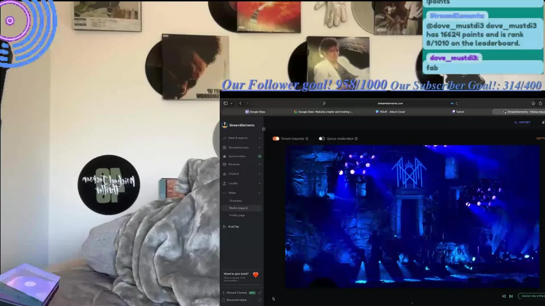The image size is (545, 306).
Task: Open the notifications bell icon
Action: pyautogui.click(x=543, y=122)
